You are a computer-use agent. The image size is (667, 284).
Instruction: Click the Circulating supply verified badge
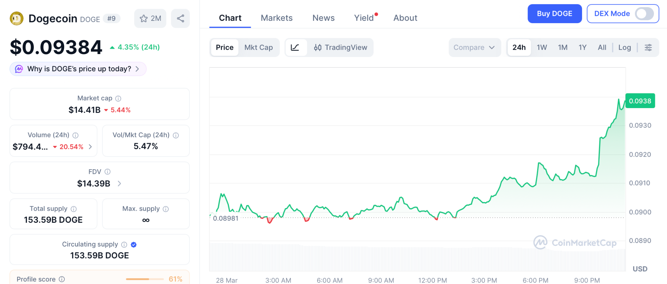134,245
